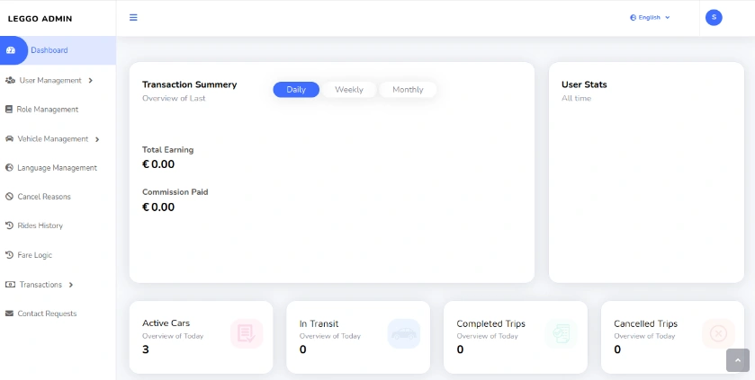755x380 pixels.
Task: Click the In Transit car icon
Action: (x=403, y=334)
